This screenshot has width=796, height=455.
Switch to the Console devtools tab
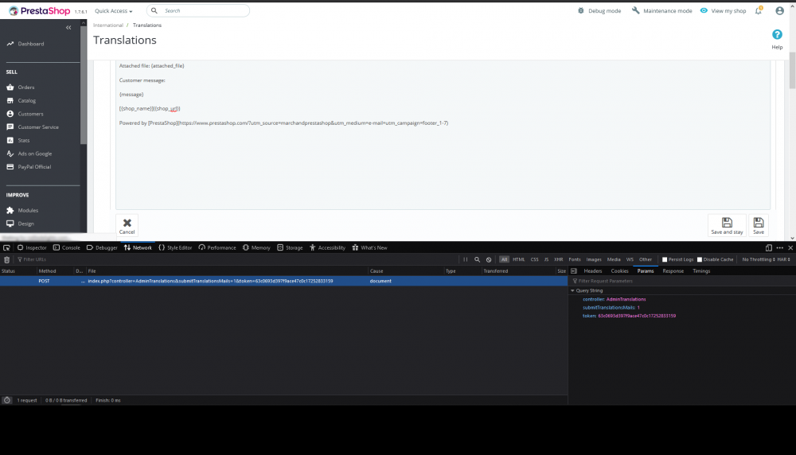pos(67,247)
